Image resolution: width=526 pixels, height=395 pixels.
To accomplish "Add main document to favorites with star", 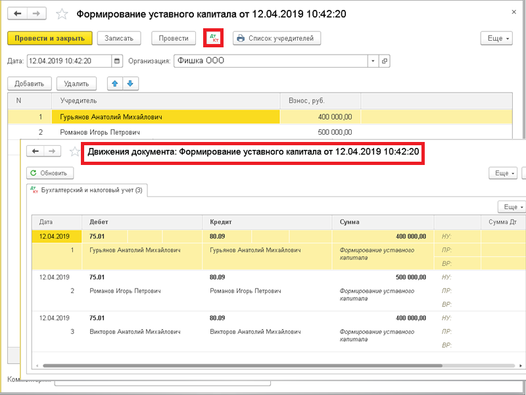I will [x=62, y=14].
